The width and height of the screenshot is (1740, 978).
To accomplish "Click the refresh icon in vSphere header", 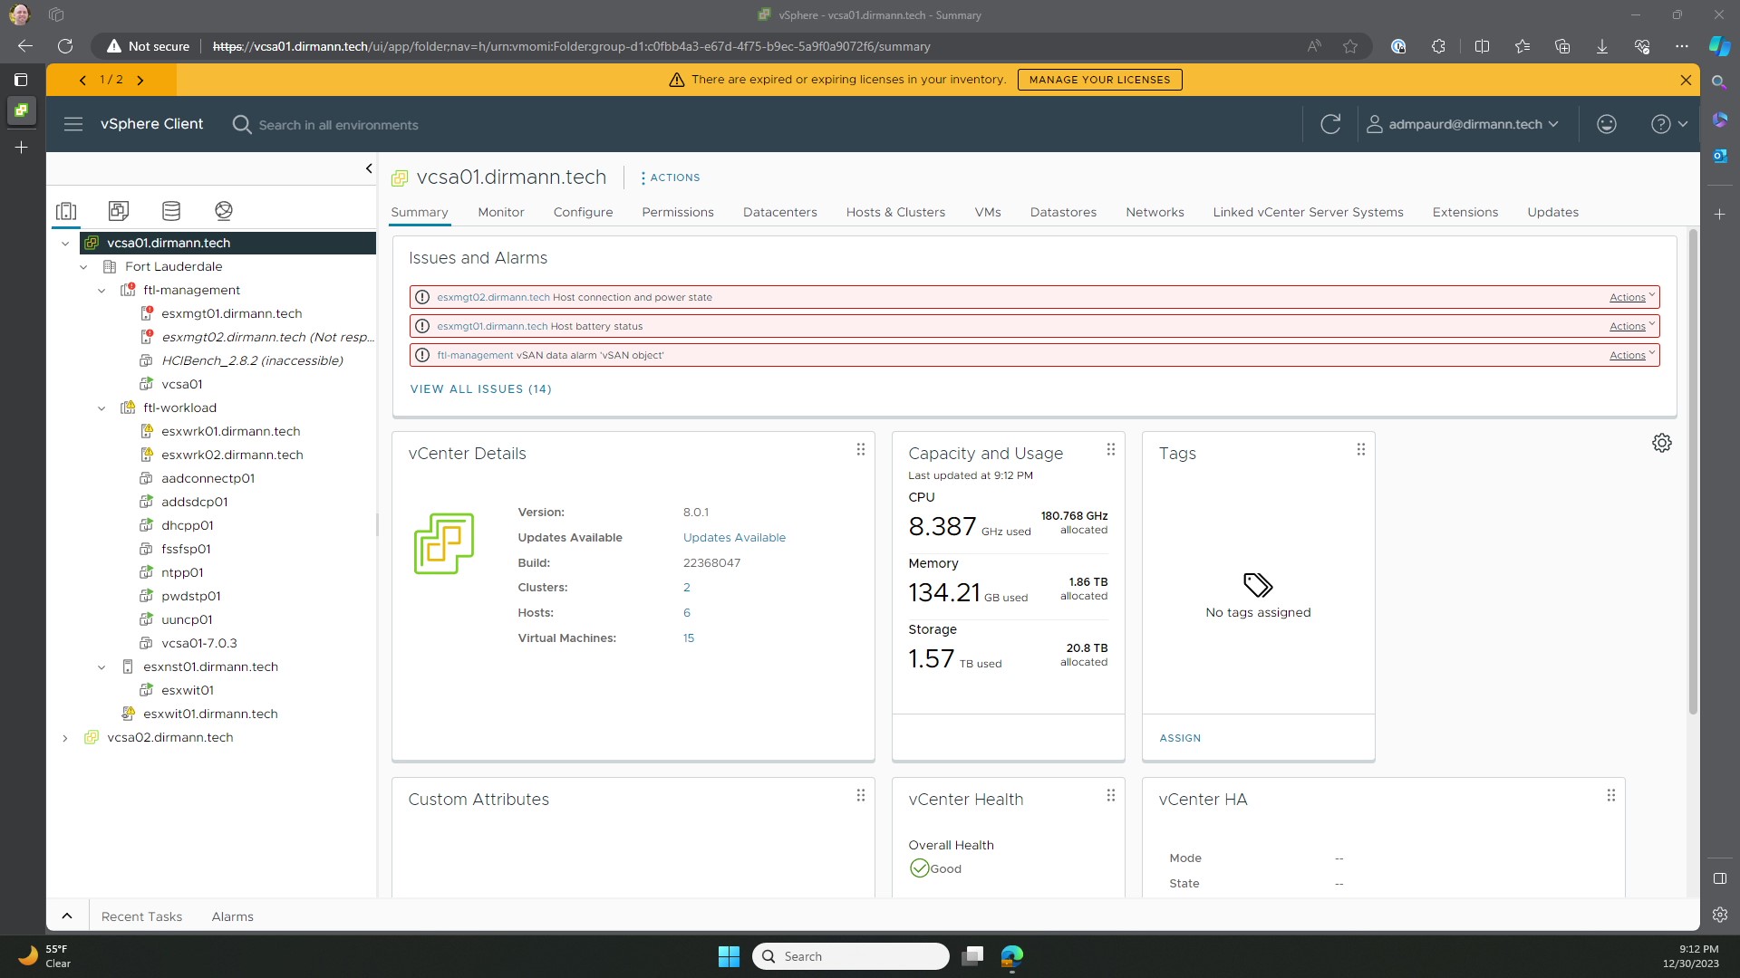I will pyautogui.click(x=1330, y=124).
